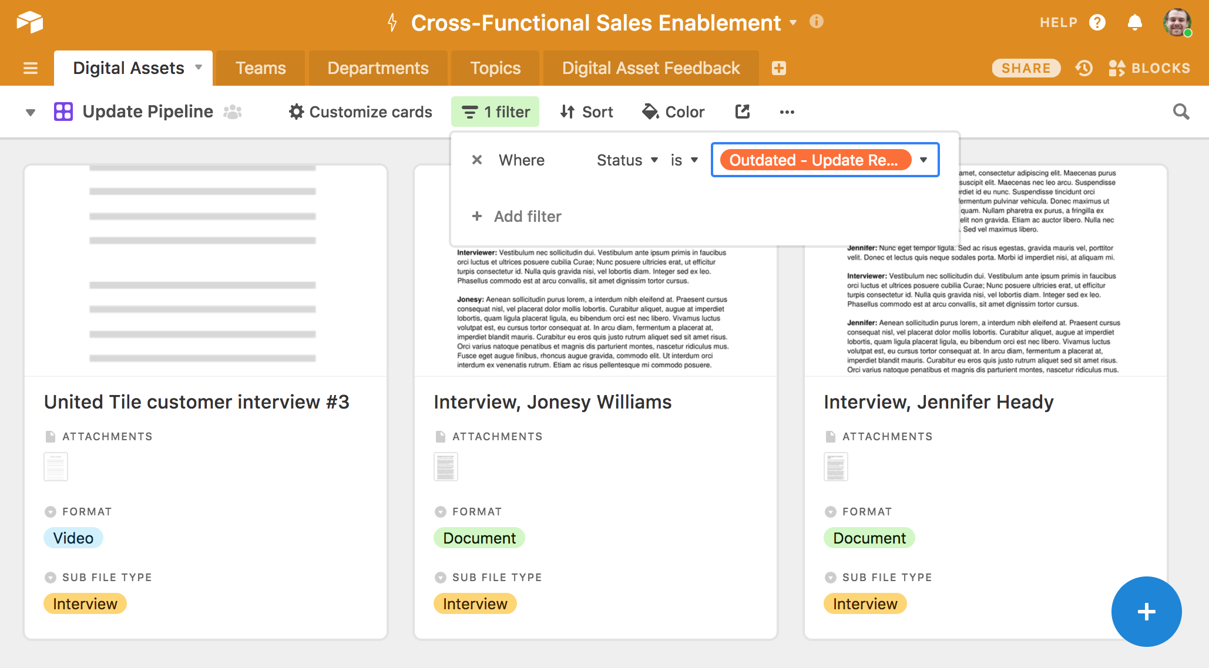This screenshot has width=1209, height=668.
Task: Add a new record with blue plus button
Action: point(1146,612)
